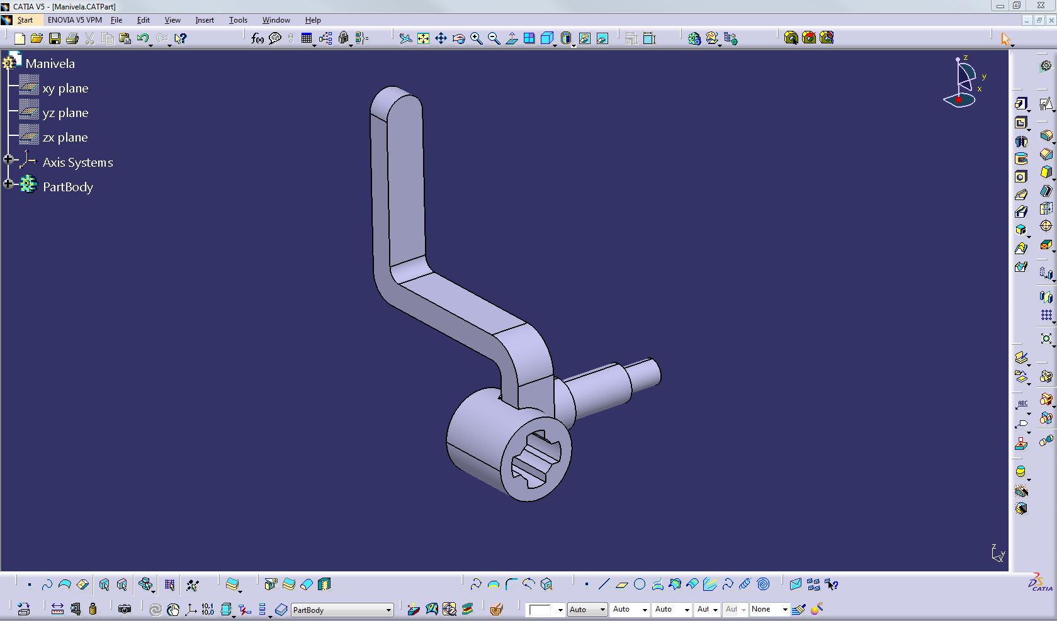Open the Help menu
The image size is (1057, 621).
click(x=313, y=20)
